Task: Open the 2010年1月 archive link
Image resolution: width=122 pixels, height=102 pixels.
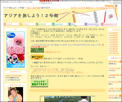Action: click(113, 51)
